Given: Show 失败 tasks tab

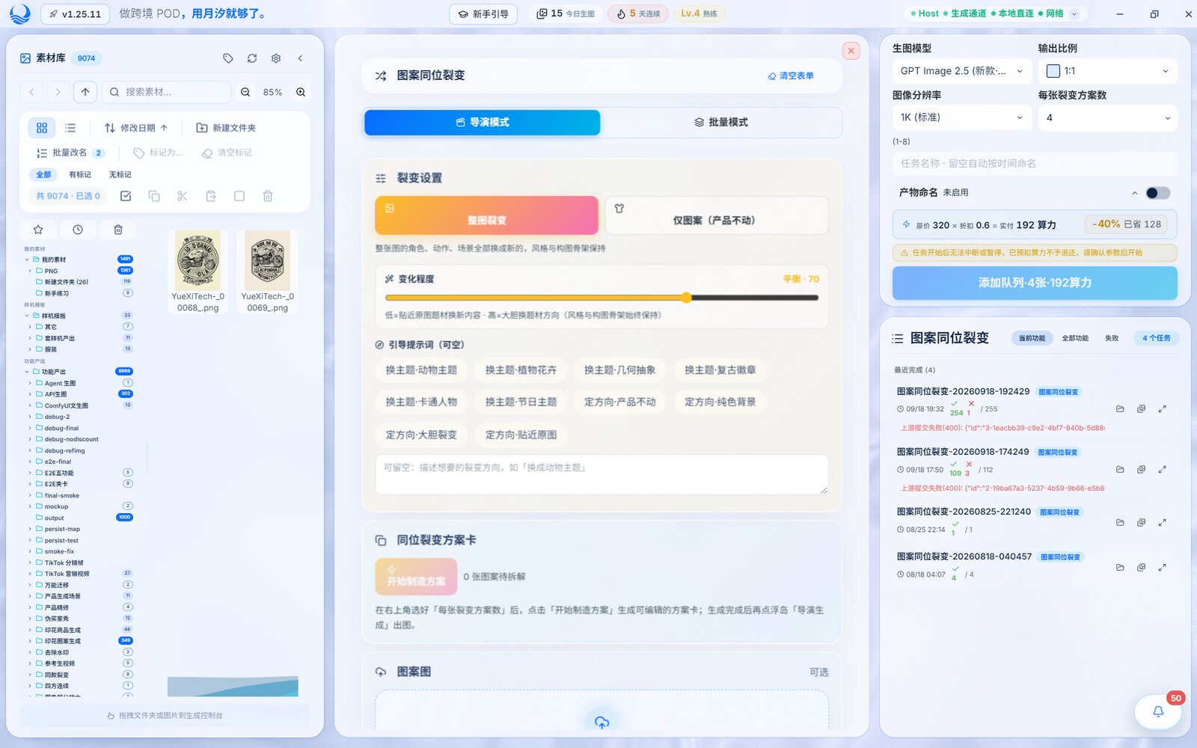Looking at the screenshot, I should [1112, 338].
